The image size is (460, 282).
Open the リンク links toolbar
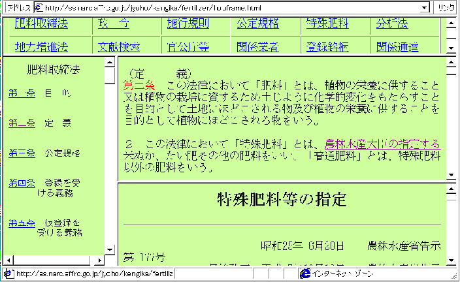point(446,8)
